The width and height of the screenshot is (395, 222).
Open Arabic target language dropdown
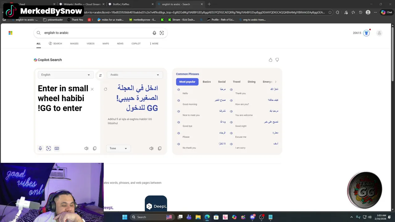pyautogui.click(x=135, y=75)
